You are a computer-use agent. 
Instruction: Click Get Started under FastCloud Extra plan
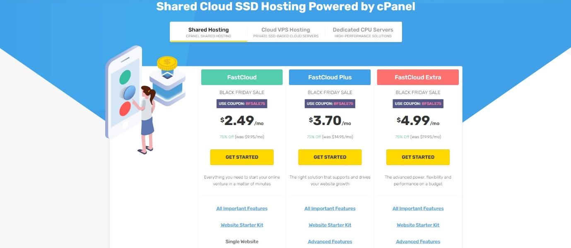tap(418, 157)
